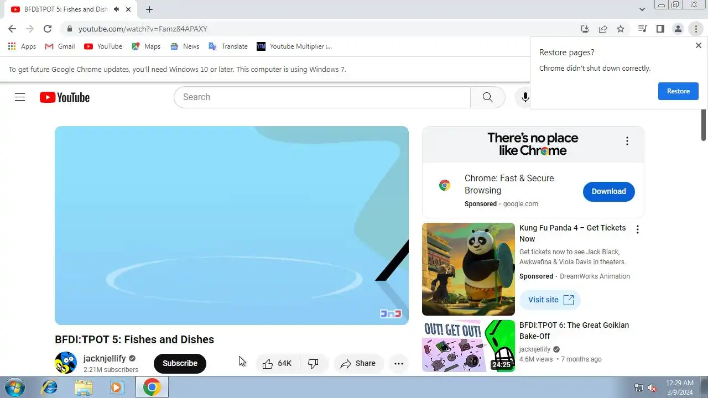Toggle the Chrome side panel

coord(660,29)
